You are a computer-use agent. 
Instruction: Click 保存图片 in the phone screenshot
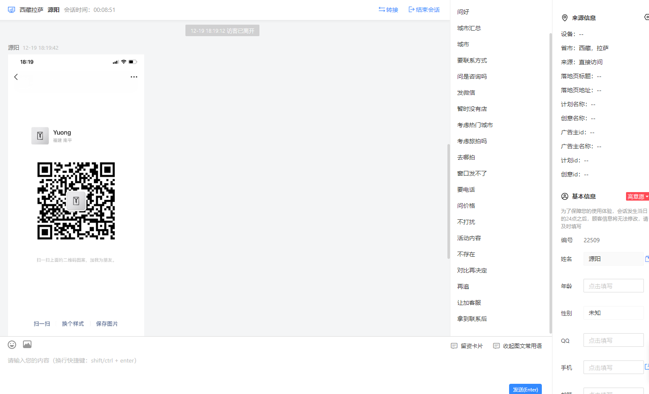(x=107, y=324)
